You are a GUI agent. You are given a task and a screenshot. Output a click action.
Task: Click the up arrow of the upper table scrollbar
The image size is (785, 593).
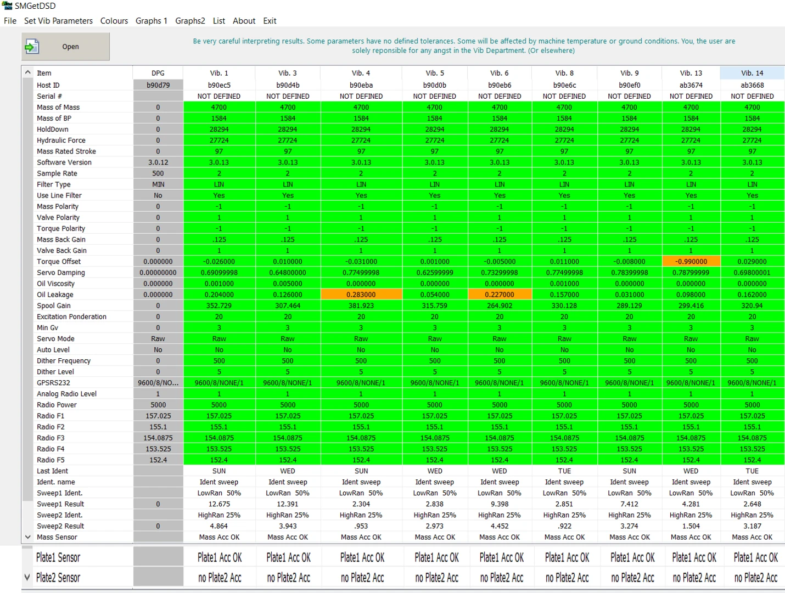click(28, 72)
